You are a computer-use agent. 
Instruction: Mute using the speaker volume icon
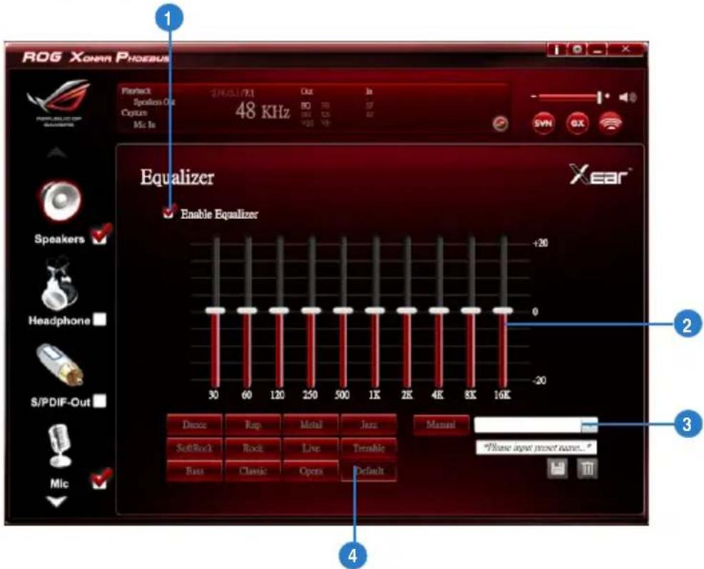(627, 97)
